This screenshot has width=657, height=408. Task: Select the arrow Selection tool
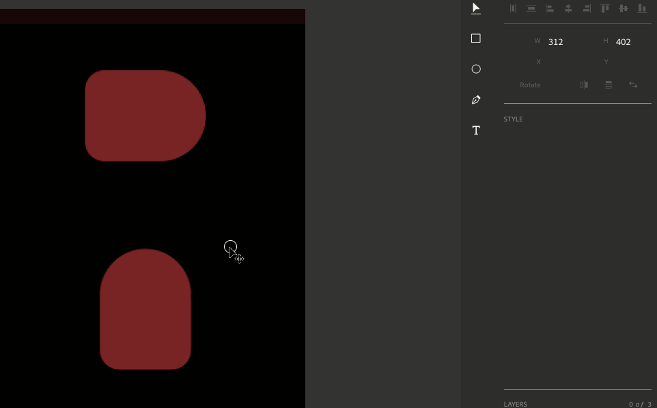tap(476, 8)
